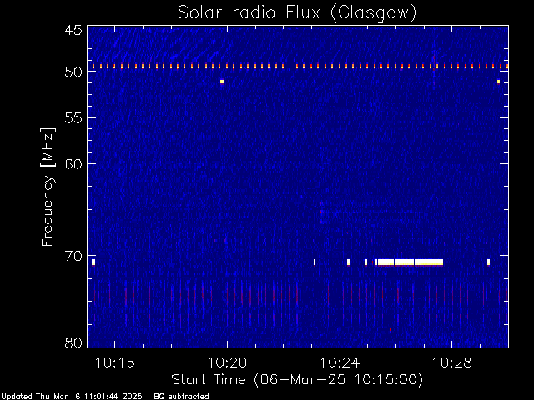Image resolution: width=534 pixels, height=400 pixels.
Task: Click the 70 frequency tick label
Action: click(x=73, y=256)
